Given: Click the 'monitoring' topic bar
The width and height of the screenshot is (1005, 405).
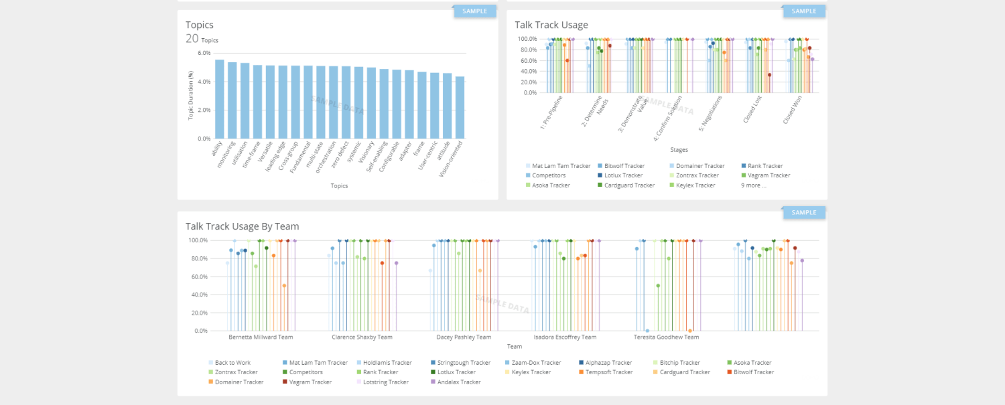Looking at the screenshot, I should click(232, 100).
